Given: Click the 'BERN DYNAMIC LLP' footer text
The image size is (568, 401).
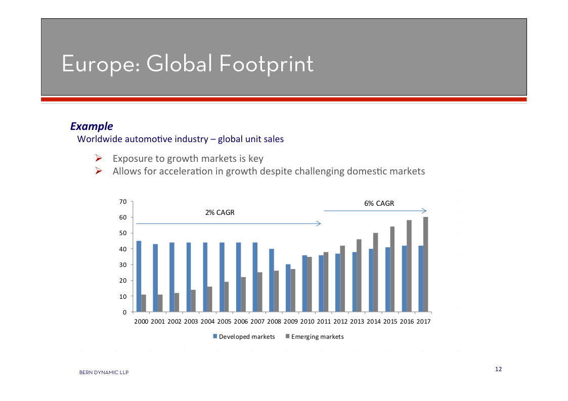Looking at the screenshot, I should pyautogui.click(x=104, y=373).
